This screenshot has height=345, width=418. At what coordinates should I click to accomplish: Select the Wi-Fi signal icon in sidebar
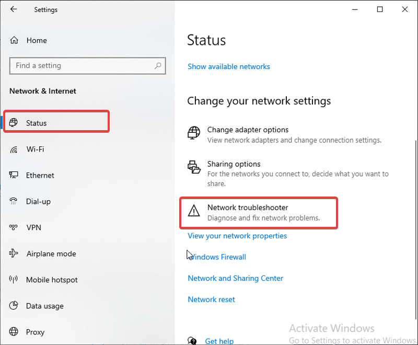pos(14,149)
